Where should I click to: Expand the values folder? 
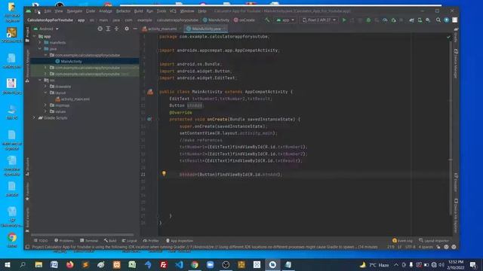click(45, 111)
